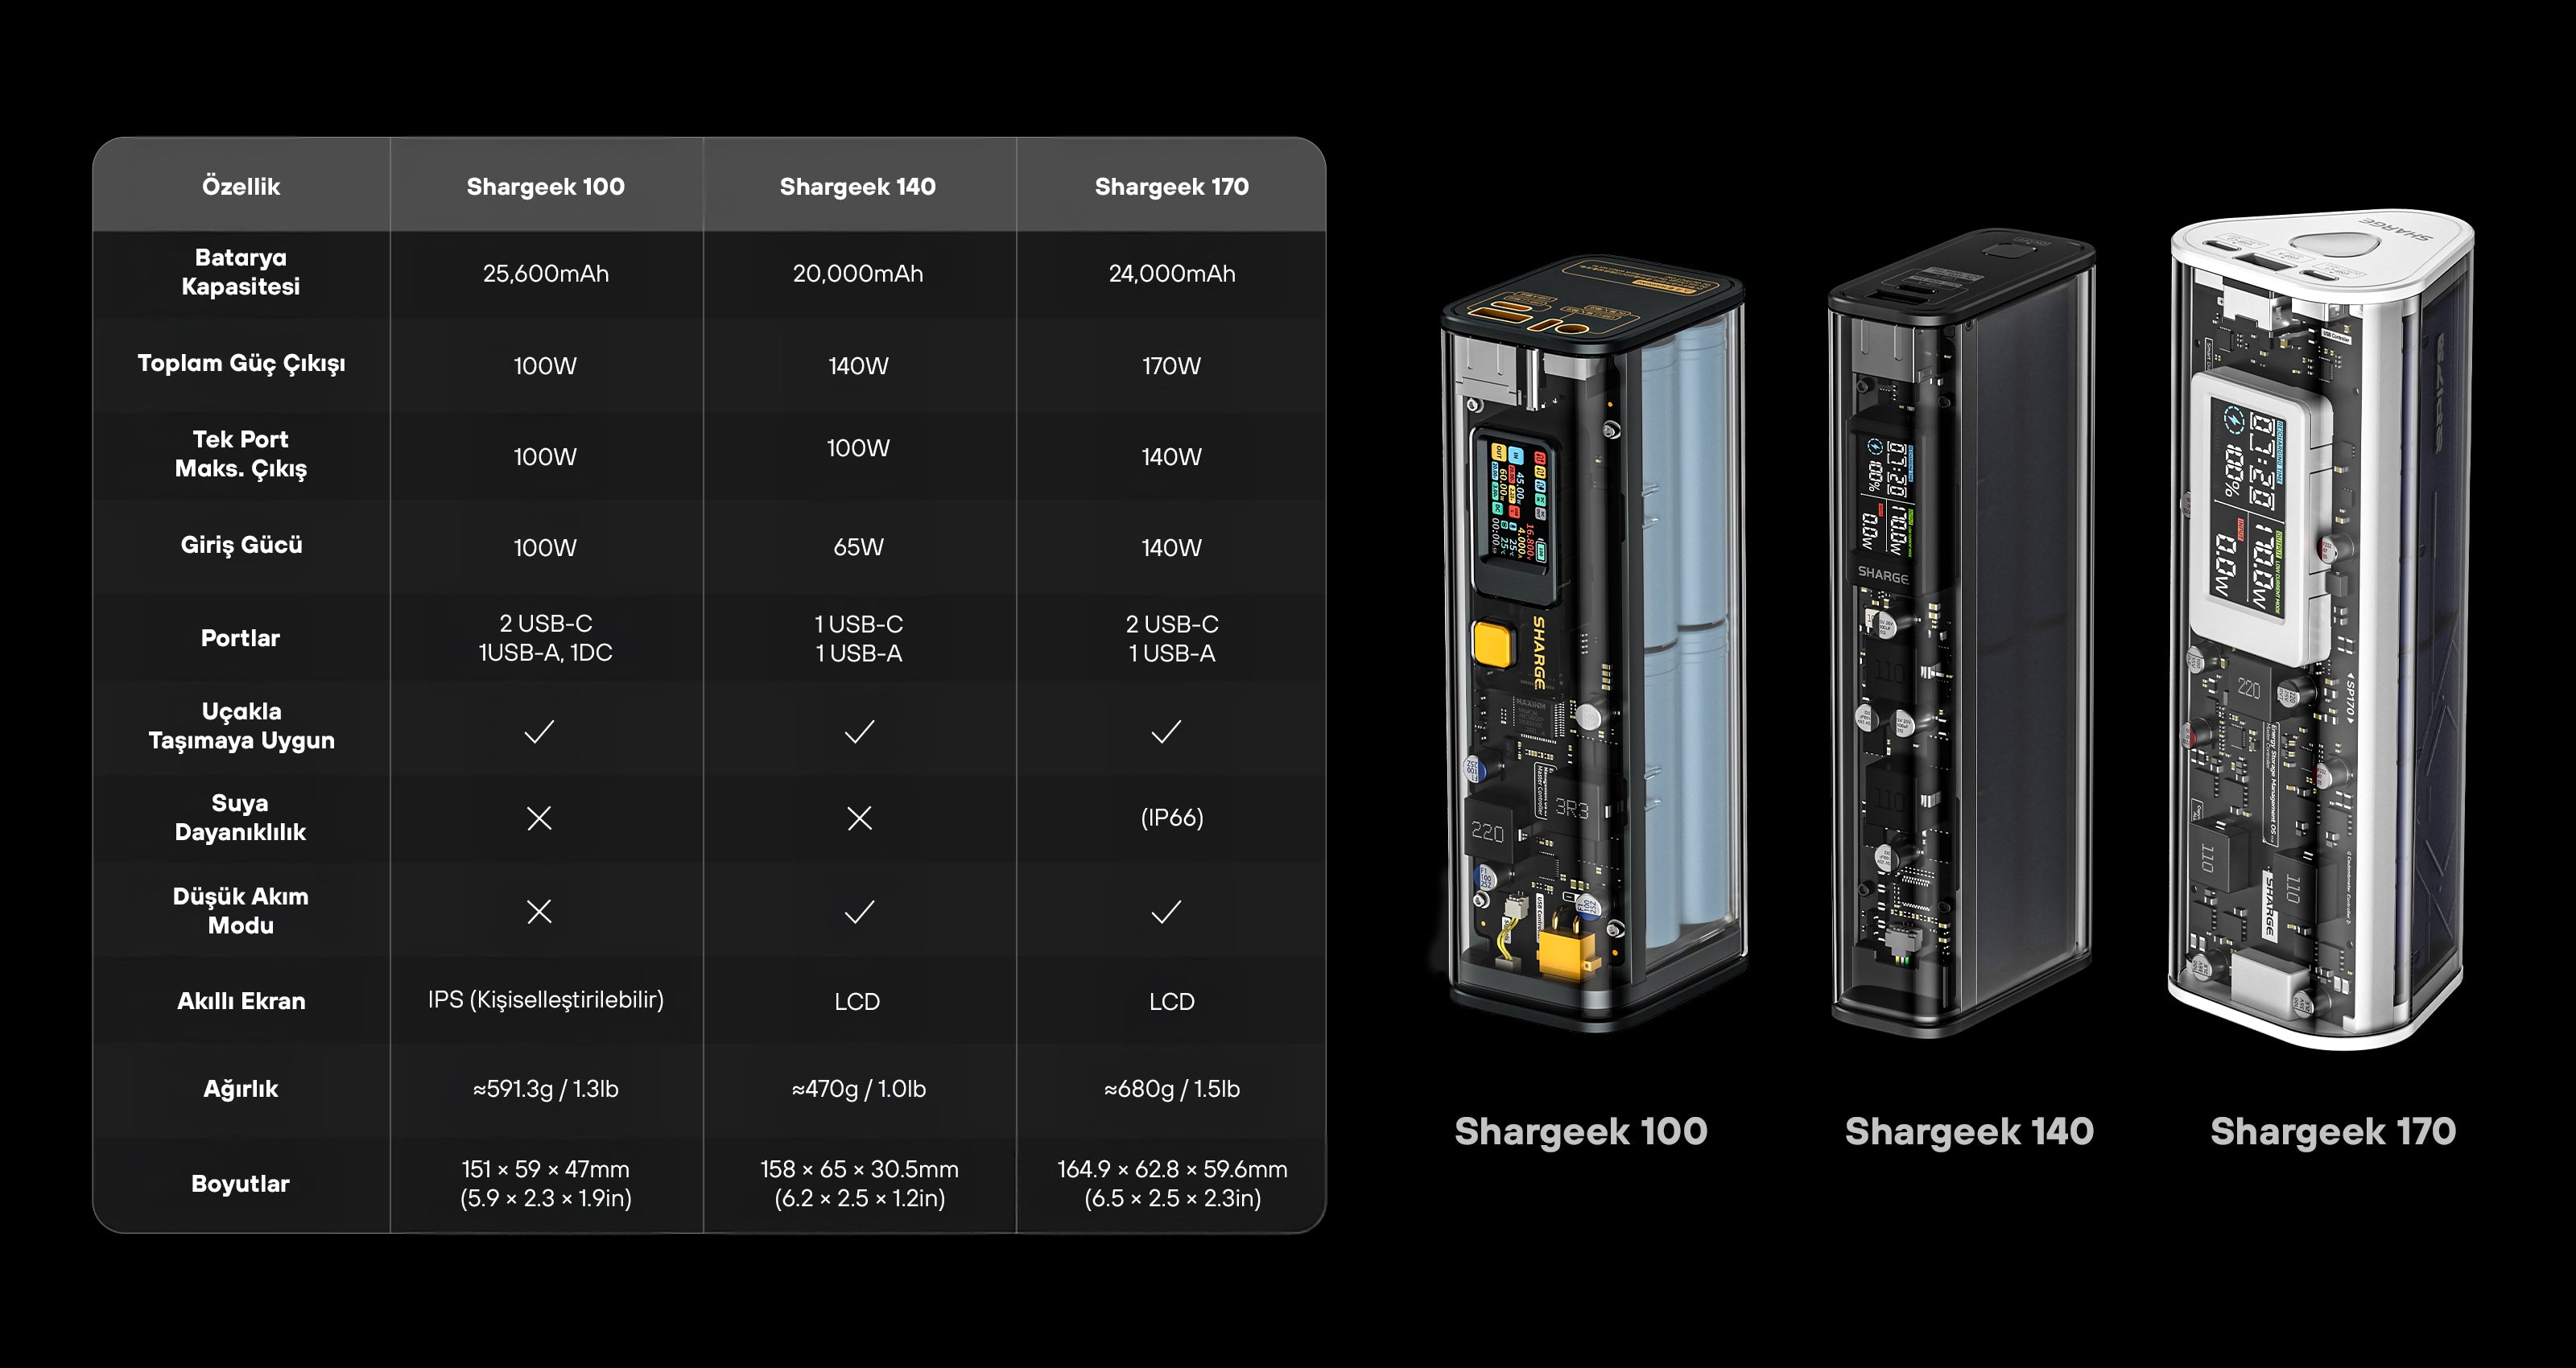
Task: Click the (IP66) water resistance value
Action: (1171, 818)
